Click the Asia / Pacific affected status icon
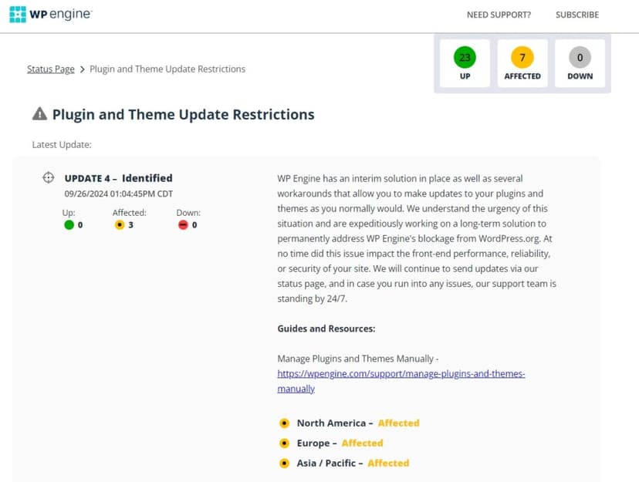The height and width of the screenshot is (482, 639). (x=284, y=463)
